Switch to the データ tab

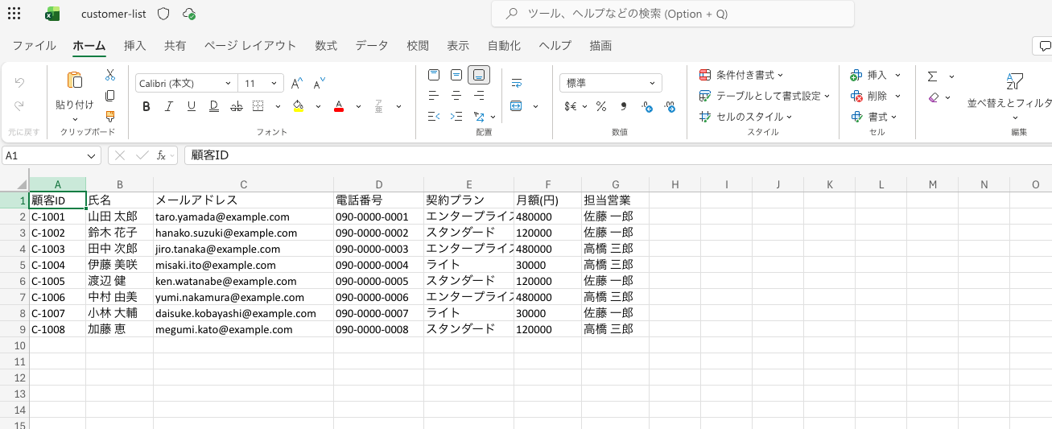coord(372,46)
